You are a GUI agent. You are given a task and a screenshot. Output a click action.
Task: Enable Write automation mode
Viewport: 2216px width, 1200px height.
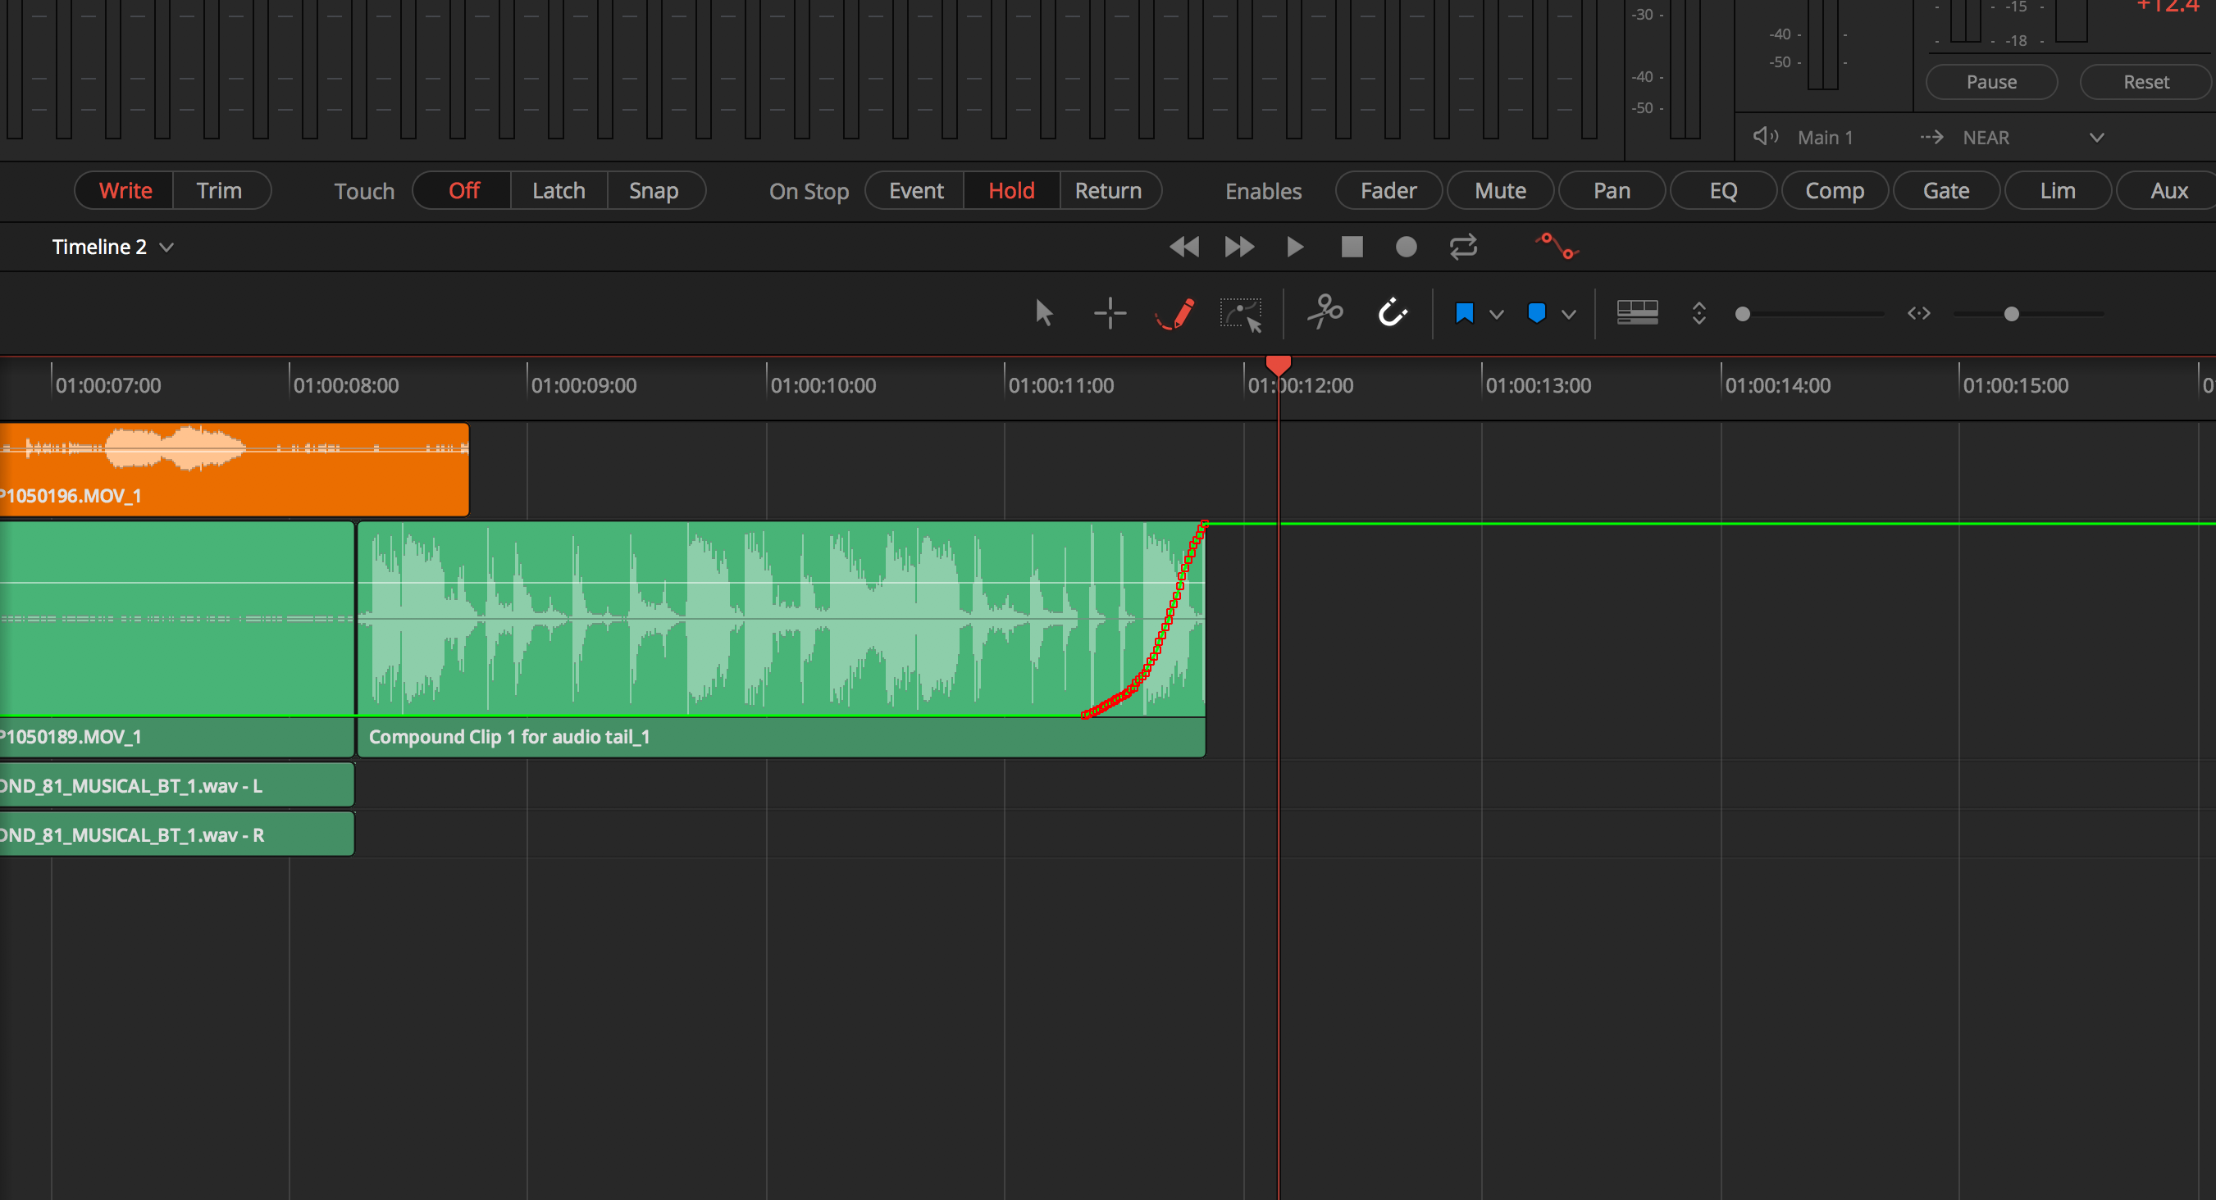tap(125, 191)
